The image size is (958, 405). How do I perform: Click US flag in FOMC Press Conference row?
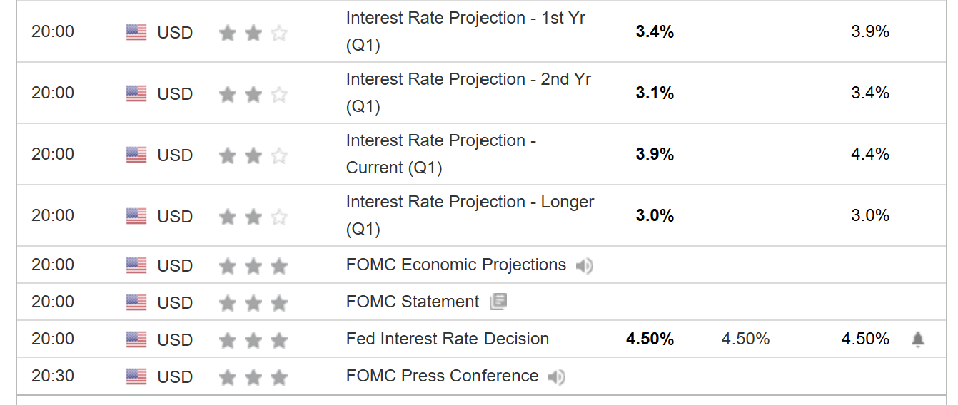pos(136,376)
